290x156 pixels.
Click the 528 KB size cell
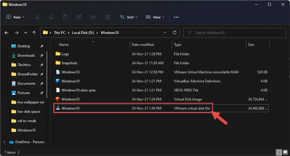[x=262, y=72]
